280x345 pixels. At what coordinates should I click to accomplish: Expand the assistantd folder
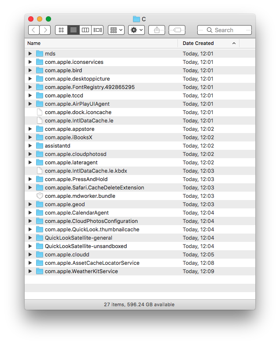point(30,145)
